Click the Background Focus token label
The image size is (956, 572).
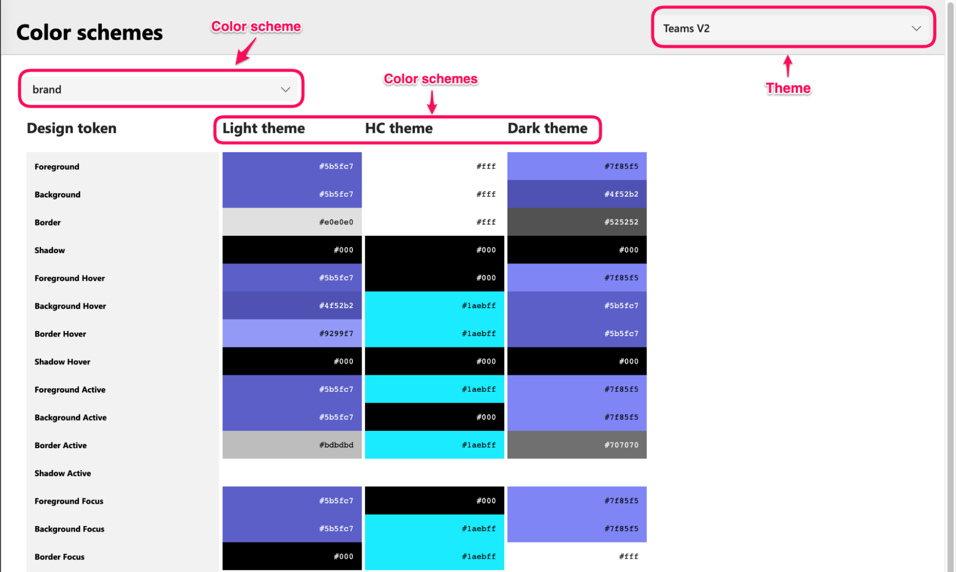coord(69,528)
